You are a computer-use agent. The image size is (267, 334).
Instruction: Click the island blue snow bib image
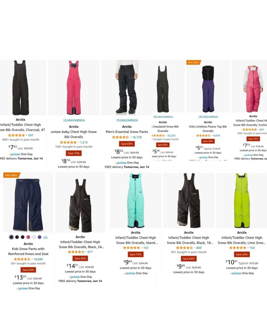tap(136, 200)
